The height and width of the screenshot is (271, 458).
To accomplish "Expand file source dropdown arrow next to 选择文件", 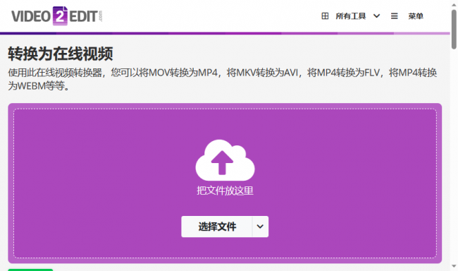I will point(260,227).
